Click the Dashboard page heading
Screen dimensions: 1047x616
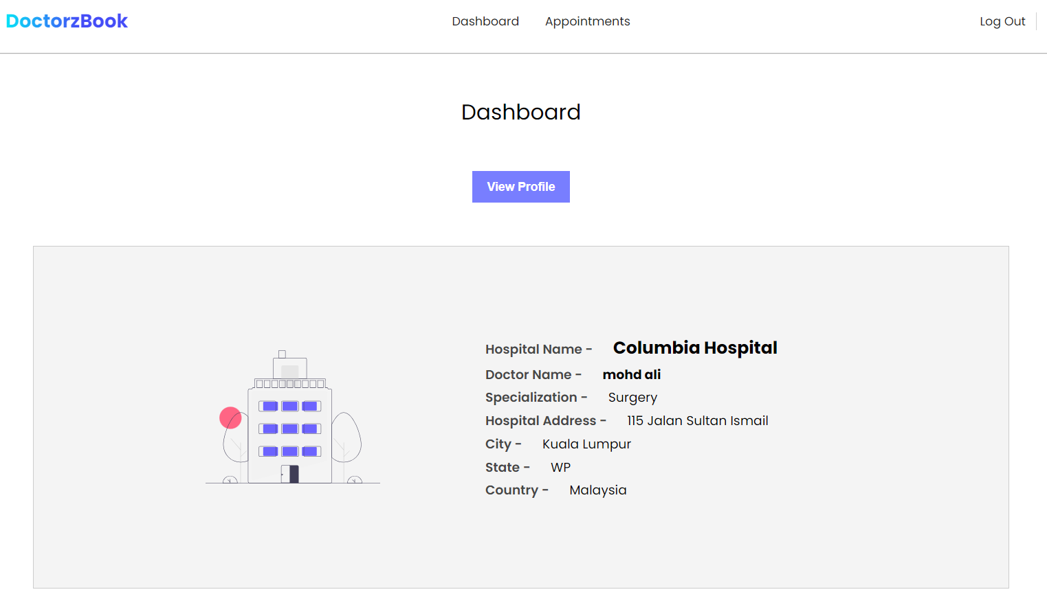(x=520, y=112)
